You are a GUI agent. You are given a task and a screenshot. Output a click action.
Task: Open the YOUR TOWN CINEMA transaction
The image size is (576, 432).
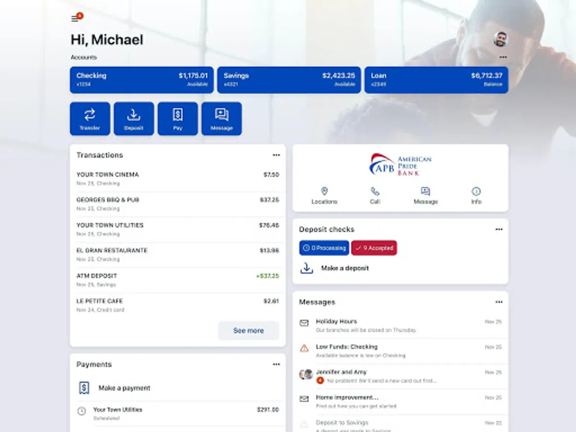pyautogui.click(x=178, y=179)
